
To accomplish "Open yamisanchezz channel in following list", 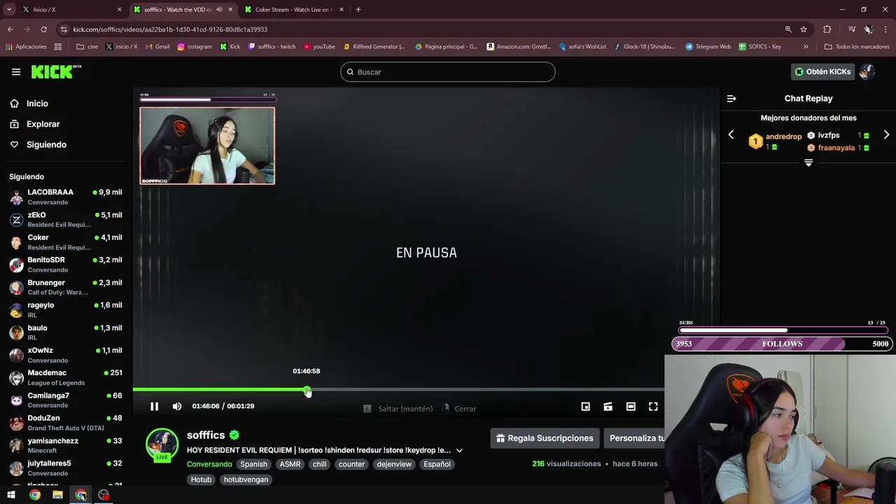I will click(x=66, y=445).
